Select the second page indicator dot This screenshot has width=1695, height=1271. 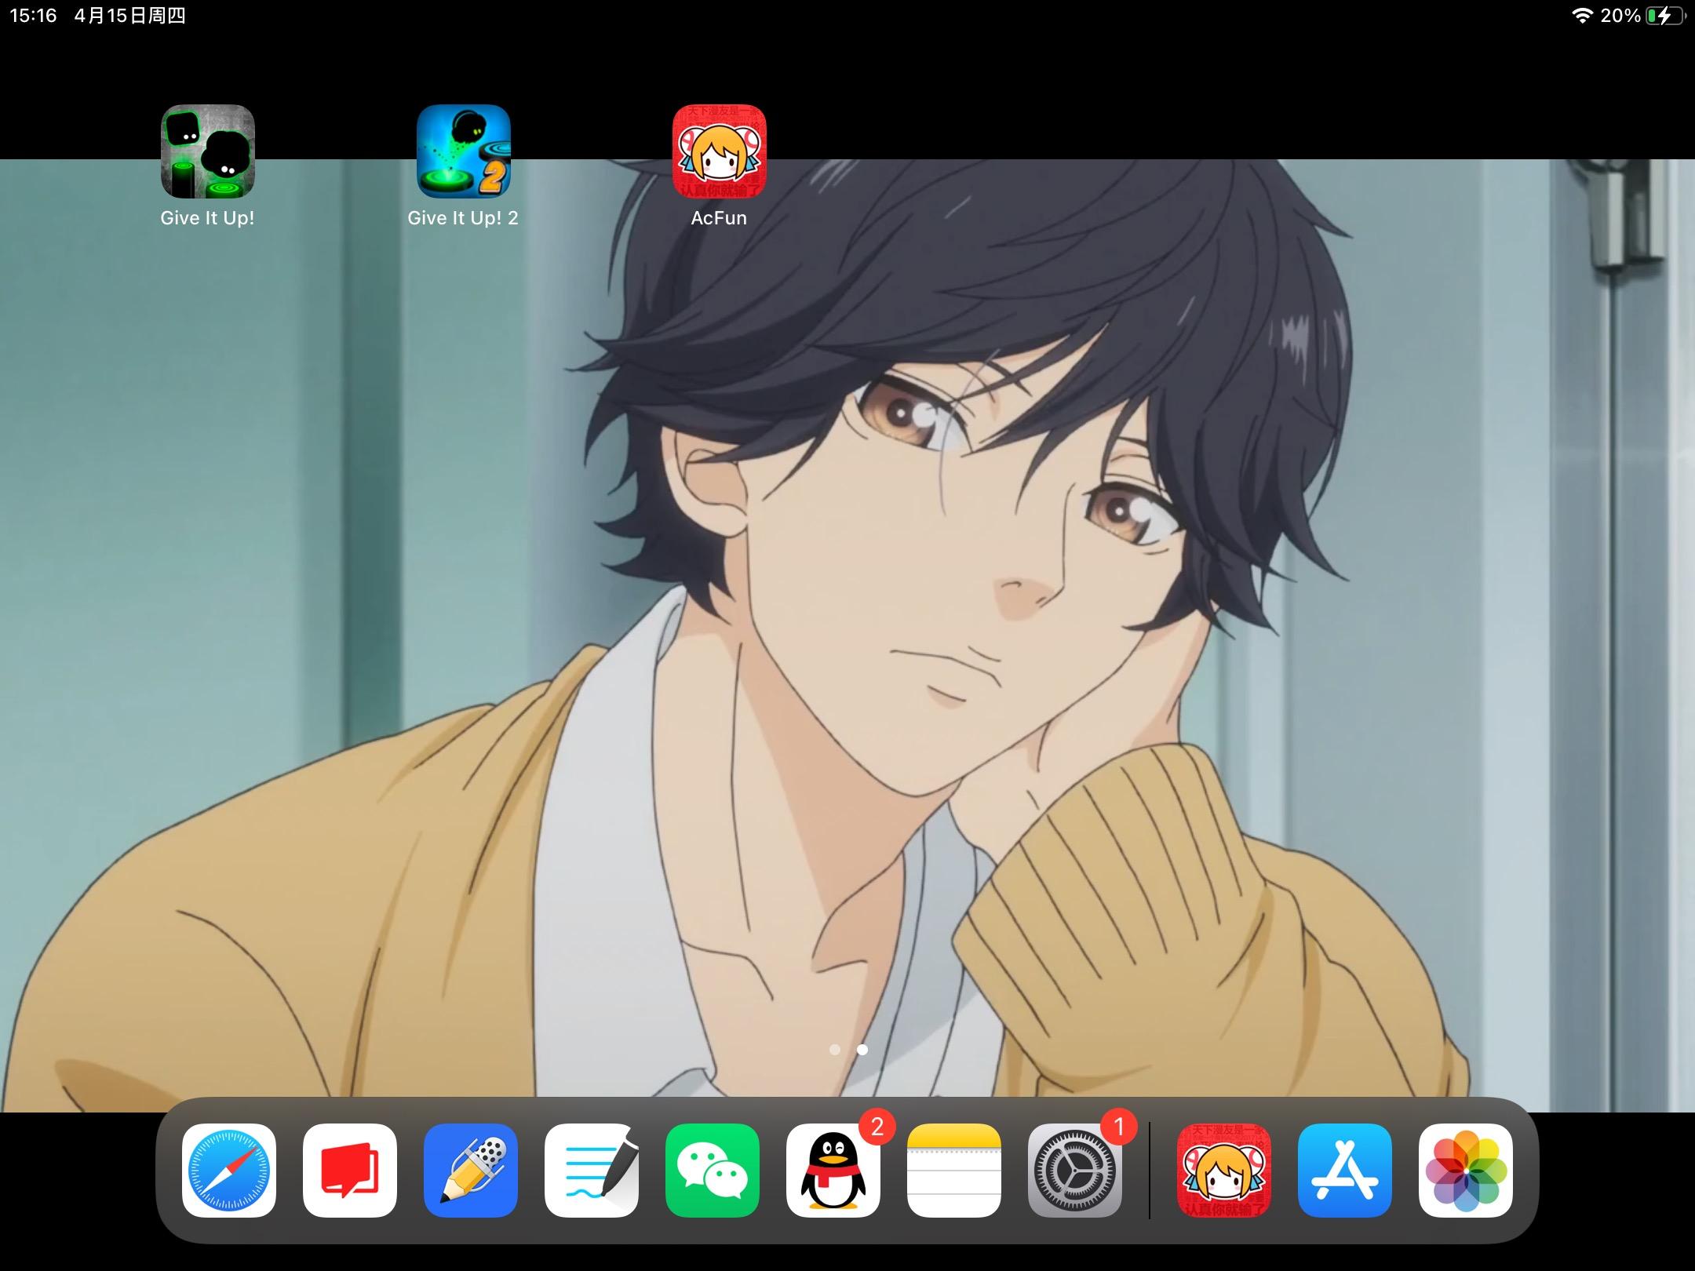[862, 1050]
